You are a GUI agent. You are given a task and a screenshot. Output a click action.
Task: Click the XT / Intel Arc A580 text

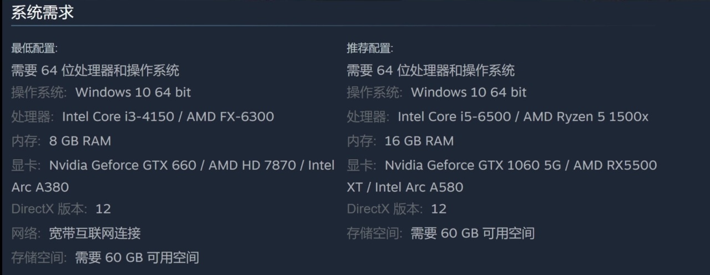click(x=405, y=187)
